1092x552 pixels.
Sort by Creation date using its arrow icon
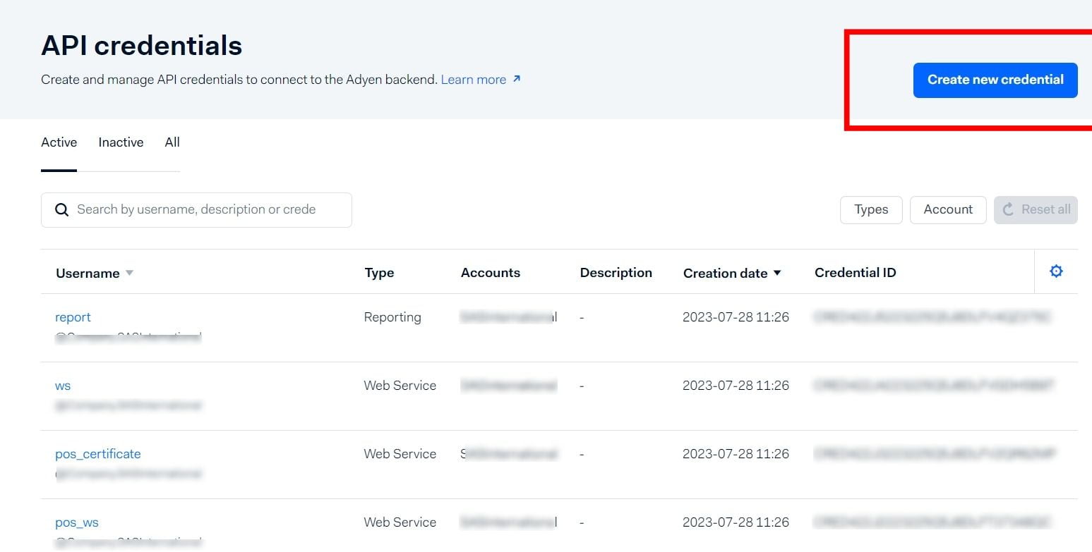pyautogui.click(x=778, y=274)
